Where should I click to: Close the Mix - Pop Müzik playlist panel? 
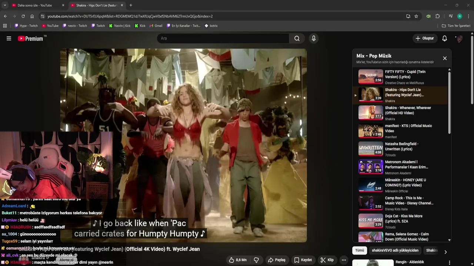(x=445, y=58)
